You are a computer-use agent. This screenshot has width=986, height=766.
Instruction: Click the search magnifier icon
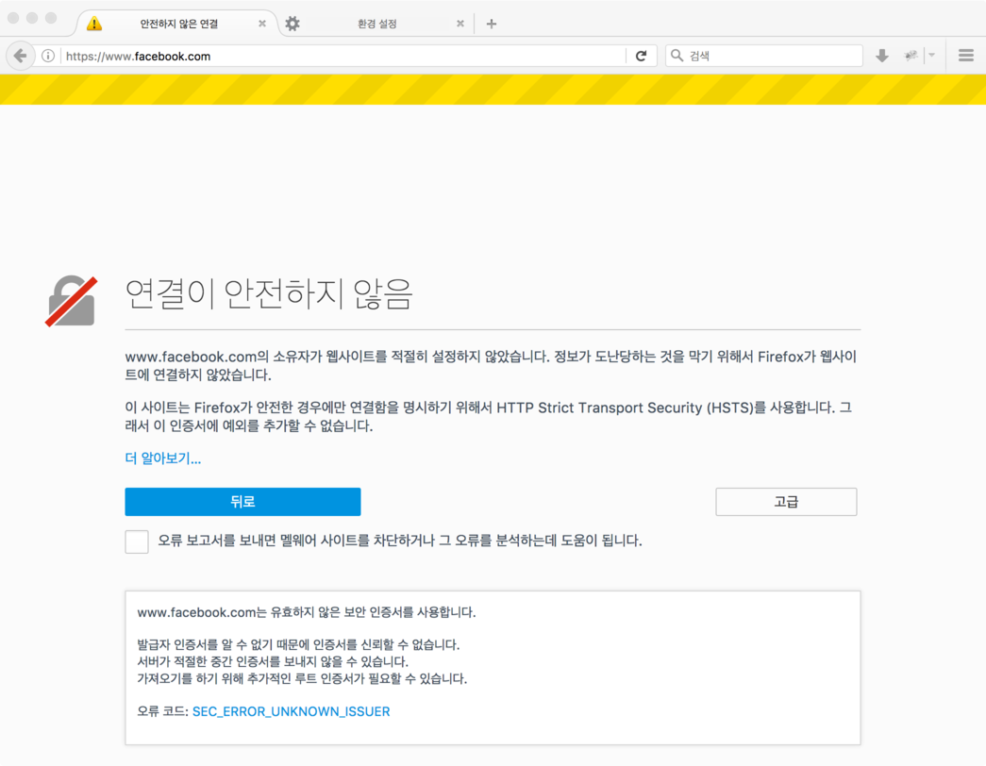677,56
